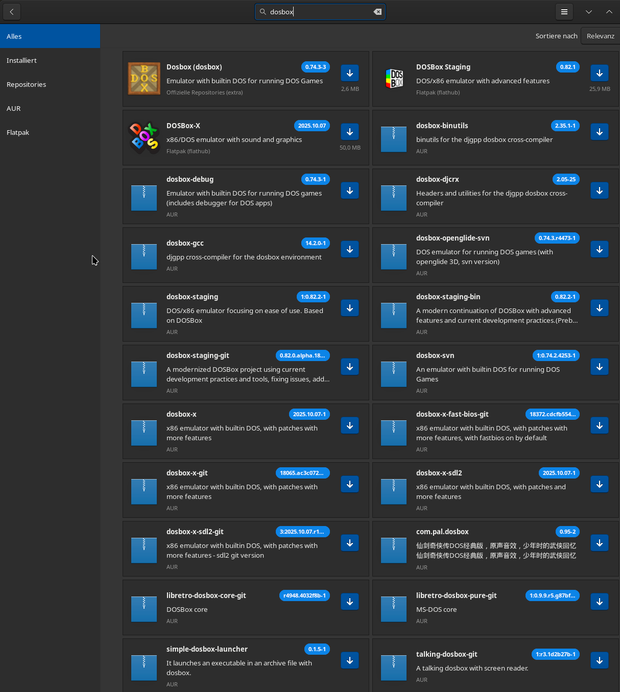
Task: Install dosbox-staging-git package
Action: [x=350, y=367]
